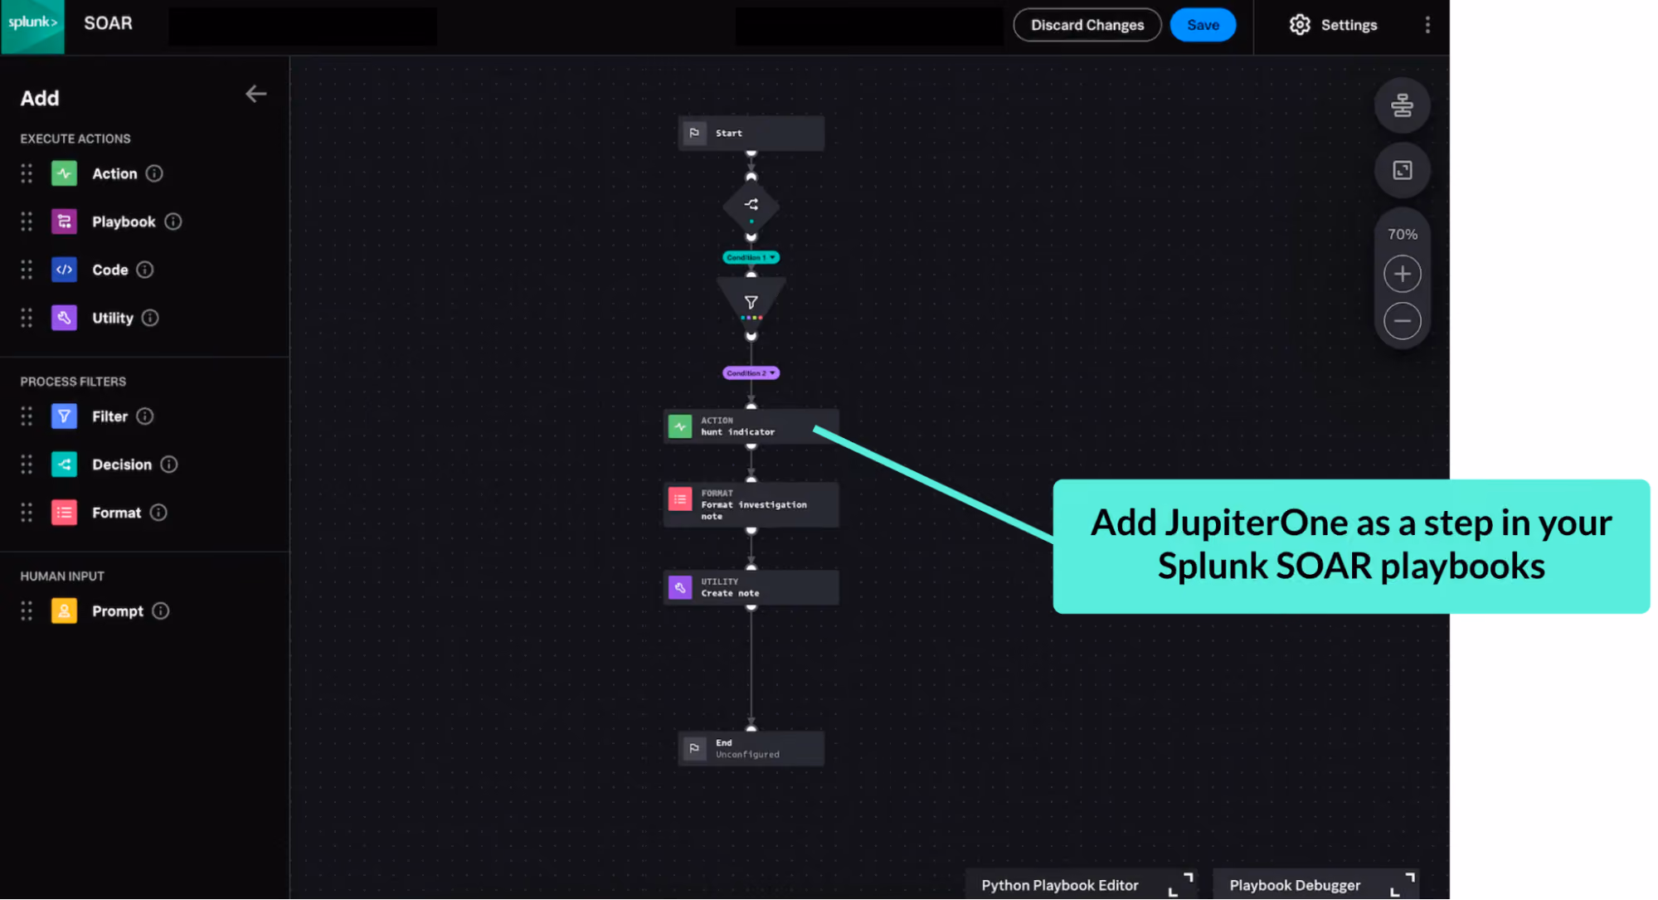The image size is (1658, 900).
Task: Select the Format investigation note node
Action: [x=751, y=504]
